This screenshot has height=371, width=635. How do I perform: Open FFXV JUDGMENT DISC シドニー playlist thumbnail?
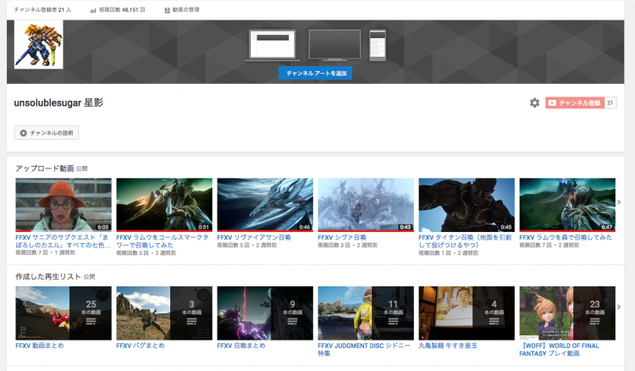tap(366, 313)
